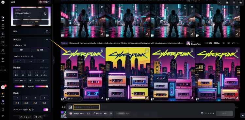This screenshot has width=245, height=120.
Task: Adjust the height slider handle
Action: point(47,86)
